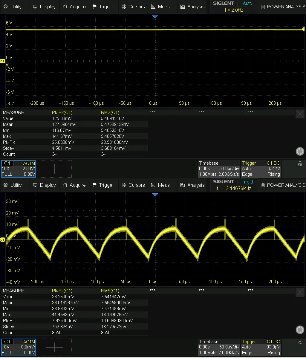Viewport: 306px width, 358px height.
Task: Click the add channel plus box in top screen
Action: (x=54, y=169)
